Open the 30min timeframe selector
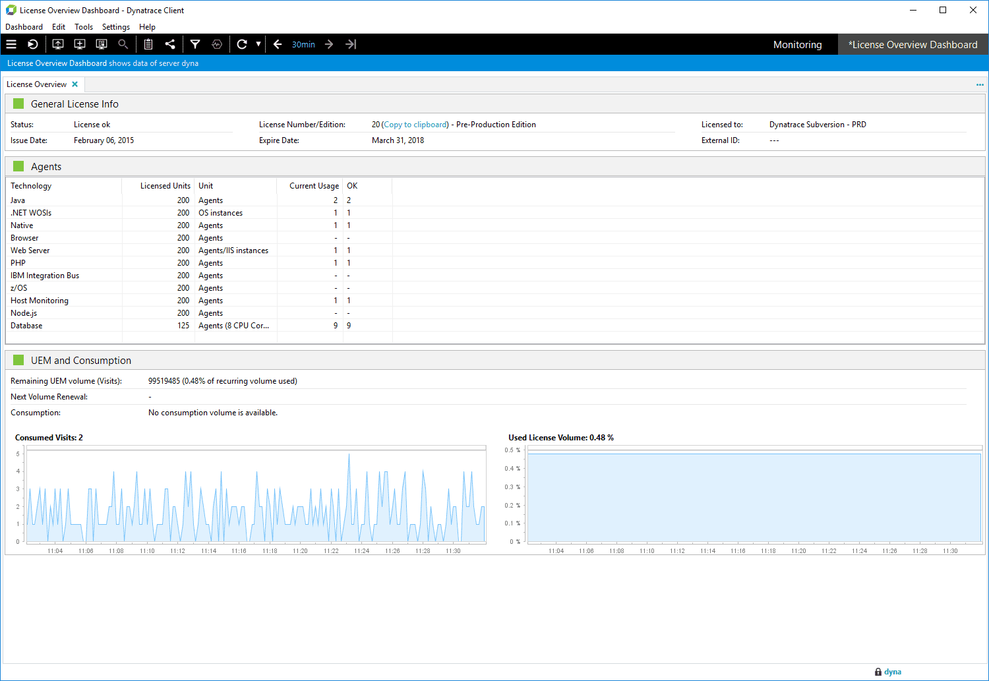This screenshot has width=989, height=681. tap(303, 45)
